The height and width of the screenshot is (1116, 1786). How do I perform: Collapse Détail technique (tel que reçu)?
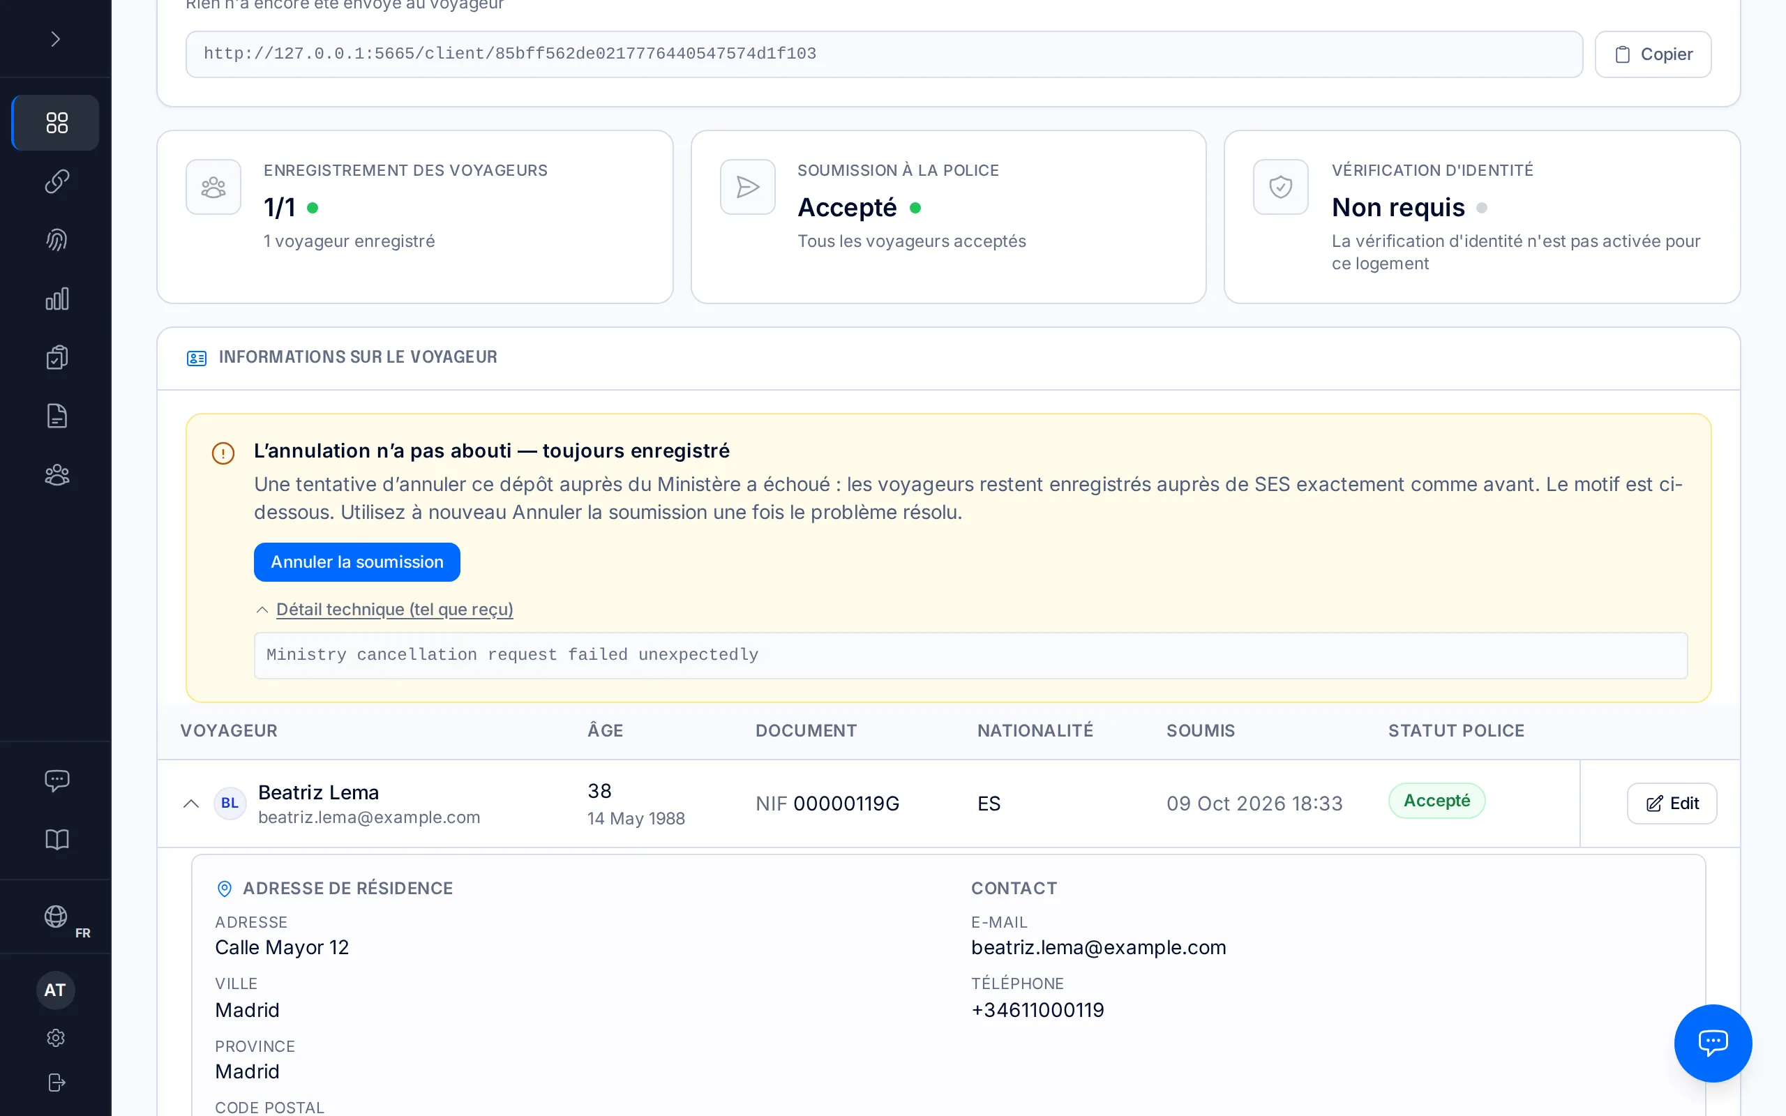tap(394, 609)
